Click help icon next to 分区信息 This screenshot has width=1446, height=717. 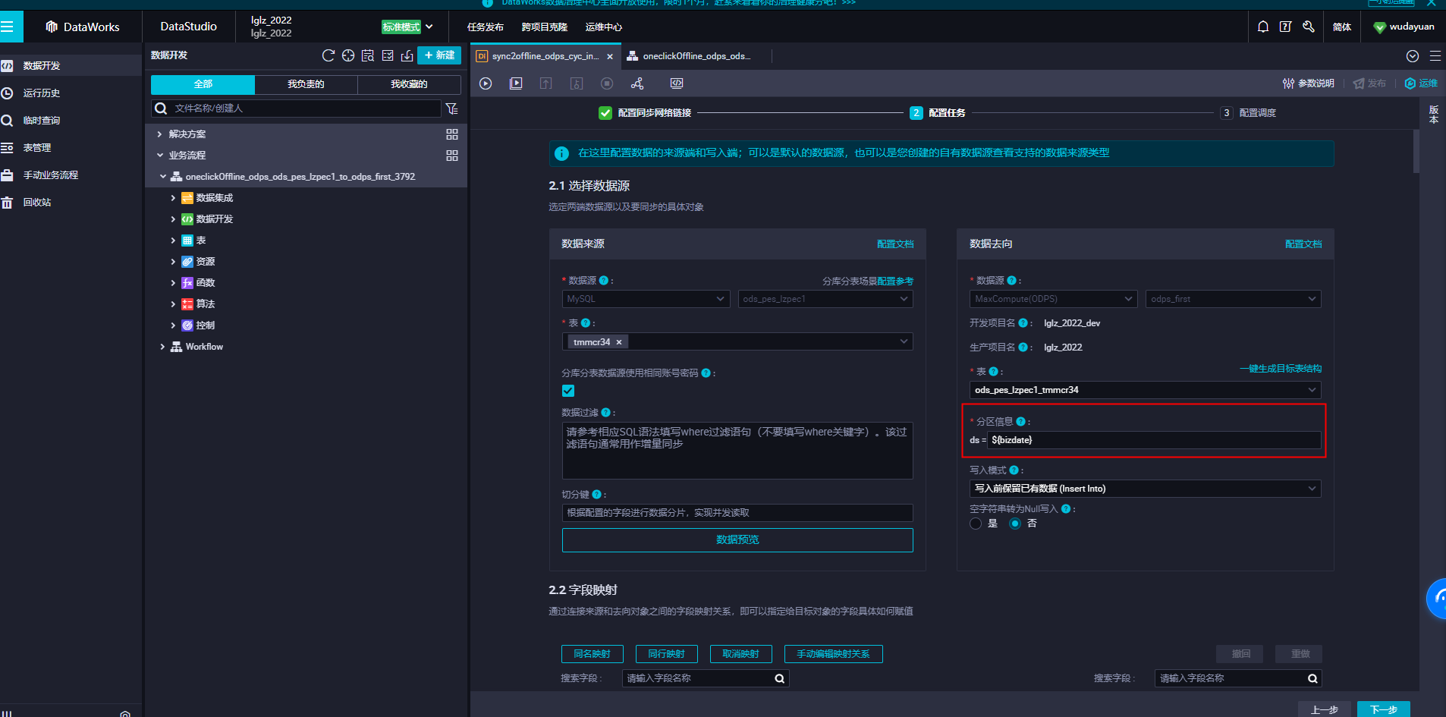pos(1020,421)
